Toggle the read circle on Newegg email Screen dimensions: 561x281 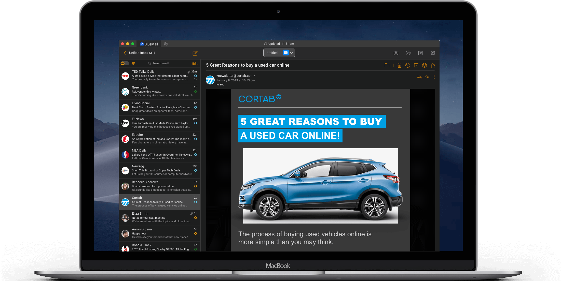(x=196, y=170)
